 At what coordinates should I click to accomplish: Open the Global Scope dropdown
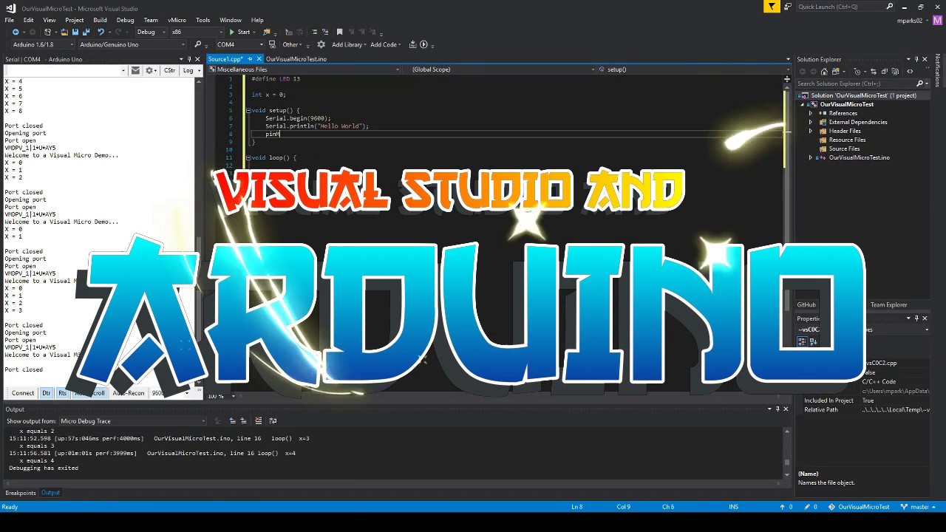503,69
